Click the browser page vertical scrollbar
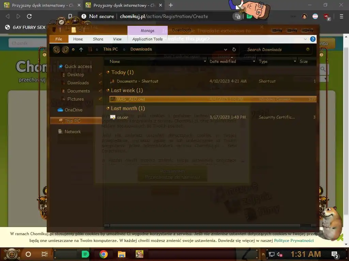The width and height of the screenshot is (349, 261). [346, 131]
